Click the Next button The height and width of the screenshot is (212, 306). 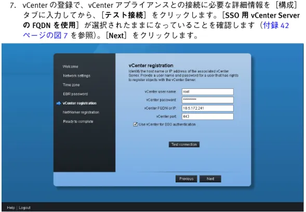[210, 179]
